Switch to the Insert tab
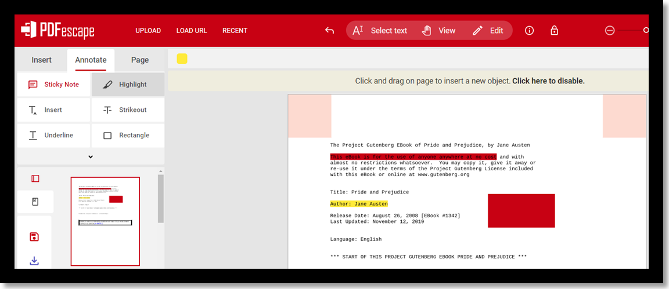Screen dimensions: 669x289 tap(41, 60)
